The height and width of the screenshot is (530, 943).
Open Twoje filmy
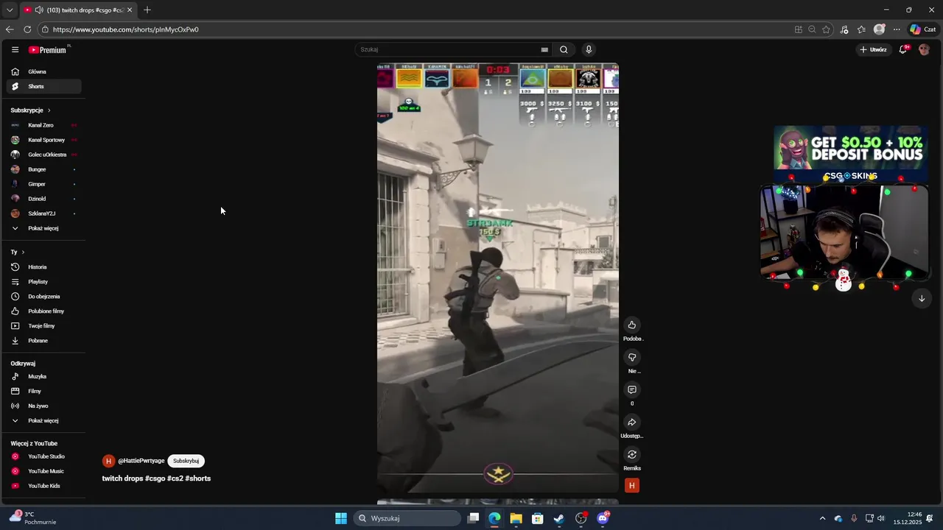pos(44,325)
